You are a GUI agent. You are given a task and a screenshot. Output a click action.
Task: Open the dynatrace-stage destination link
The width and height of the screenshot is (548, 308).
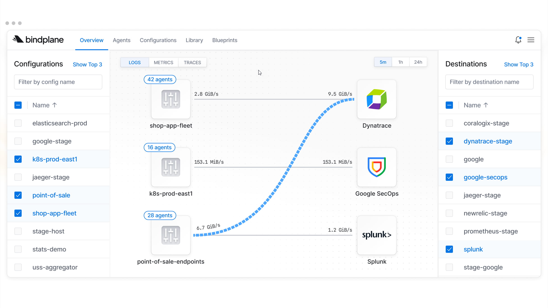(488, 141)
